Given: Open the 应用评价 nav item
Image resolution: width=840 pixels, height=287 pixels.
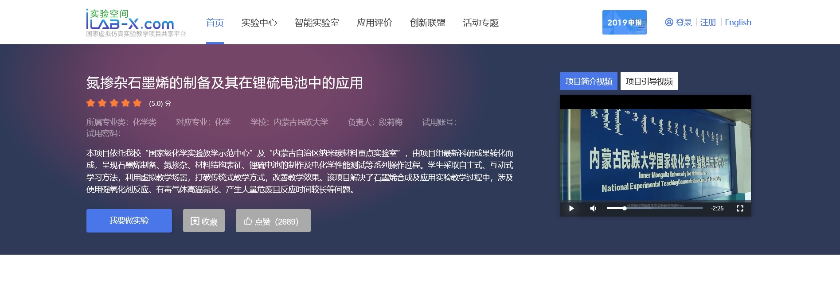Looking at the screenshot, I should (374, 23).
